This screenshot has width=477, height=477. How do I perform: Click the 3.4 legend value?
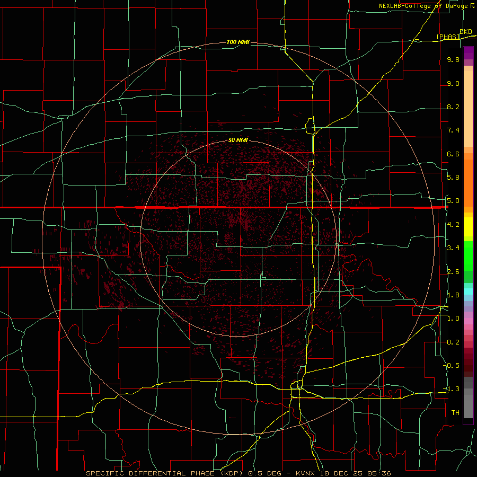click(453, 248)
